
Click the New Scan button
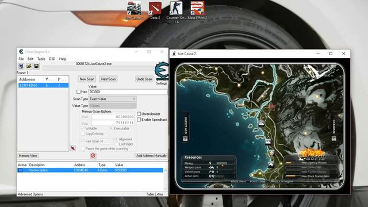(x=87, y=79)
